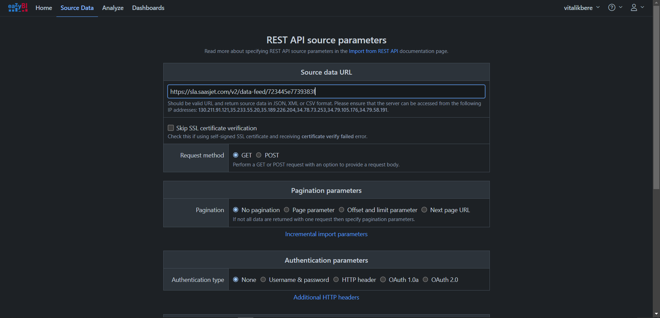Viewport: 660px width, 318px height.
Task: Choose OAuth 2.0 authentication type
Action: 426,279
